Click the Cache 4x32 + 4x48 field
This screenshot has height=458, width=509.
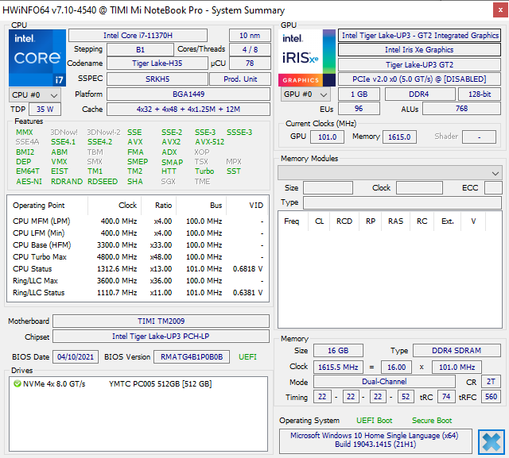tap(188, 110)
